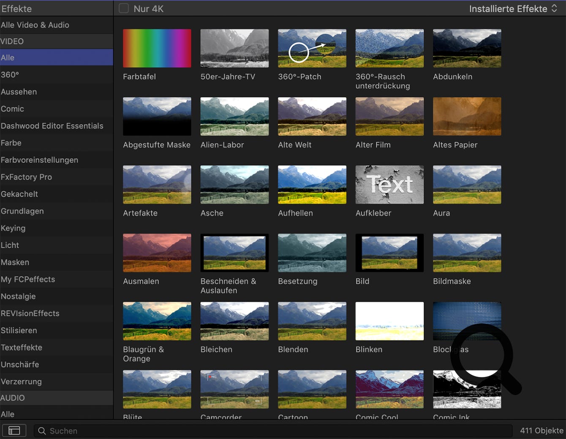Click the chevron arrows beside Installierte Effekte
566x439 pixels.
(x=554, y=9)
